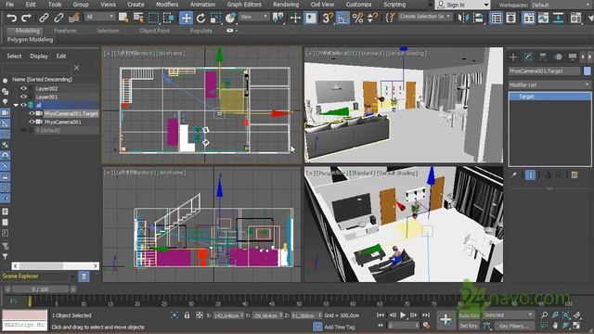
Task: Open the Scripting menu
Action: [x=394, y=5]
